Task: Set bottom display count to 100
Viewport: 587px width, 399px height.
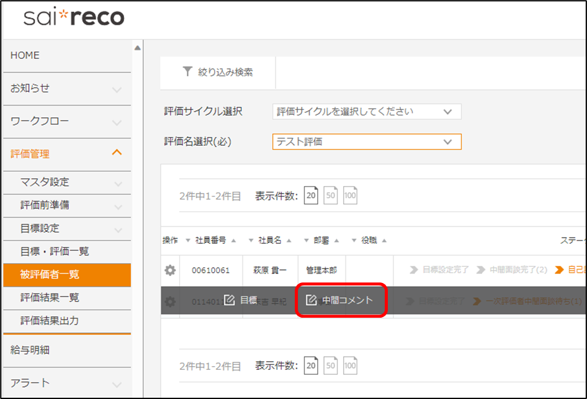Action: [350, 366]
